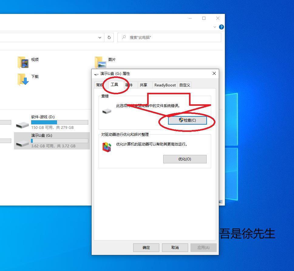Open the 图片 folder icon
This screenshot has height=271, width=294.
(x=100, y=62)
